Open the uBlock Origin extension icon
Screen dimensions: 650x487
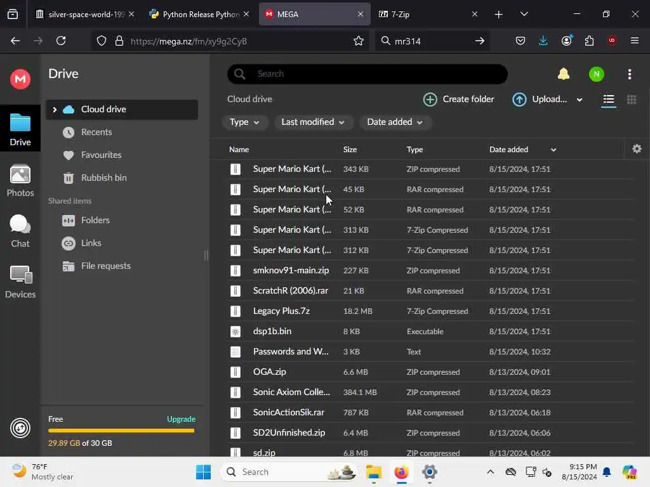click(611, 41)
